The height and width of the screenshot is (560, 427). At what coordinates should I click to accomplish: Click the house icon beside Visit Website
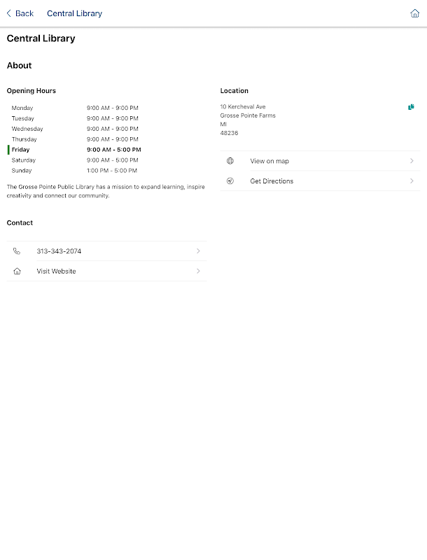click(17, 271)
